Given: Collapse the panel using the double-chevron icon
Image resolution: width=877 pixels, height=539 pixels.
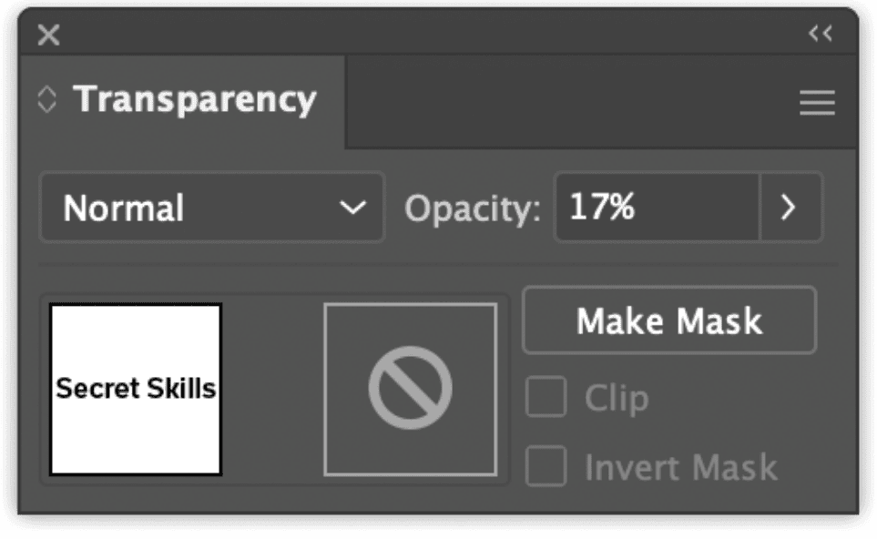Looking at the screenshot, I should pyautogui.click(x=820, y=34).
